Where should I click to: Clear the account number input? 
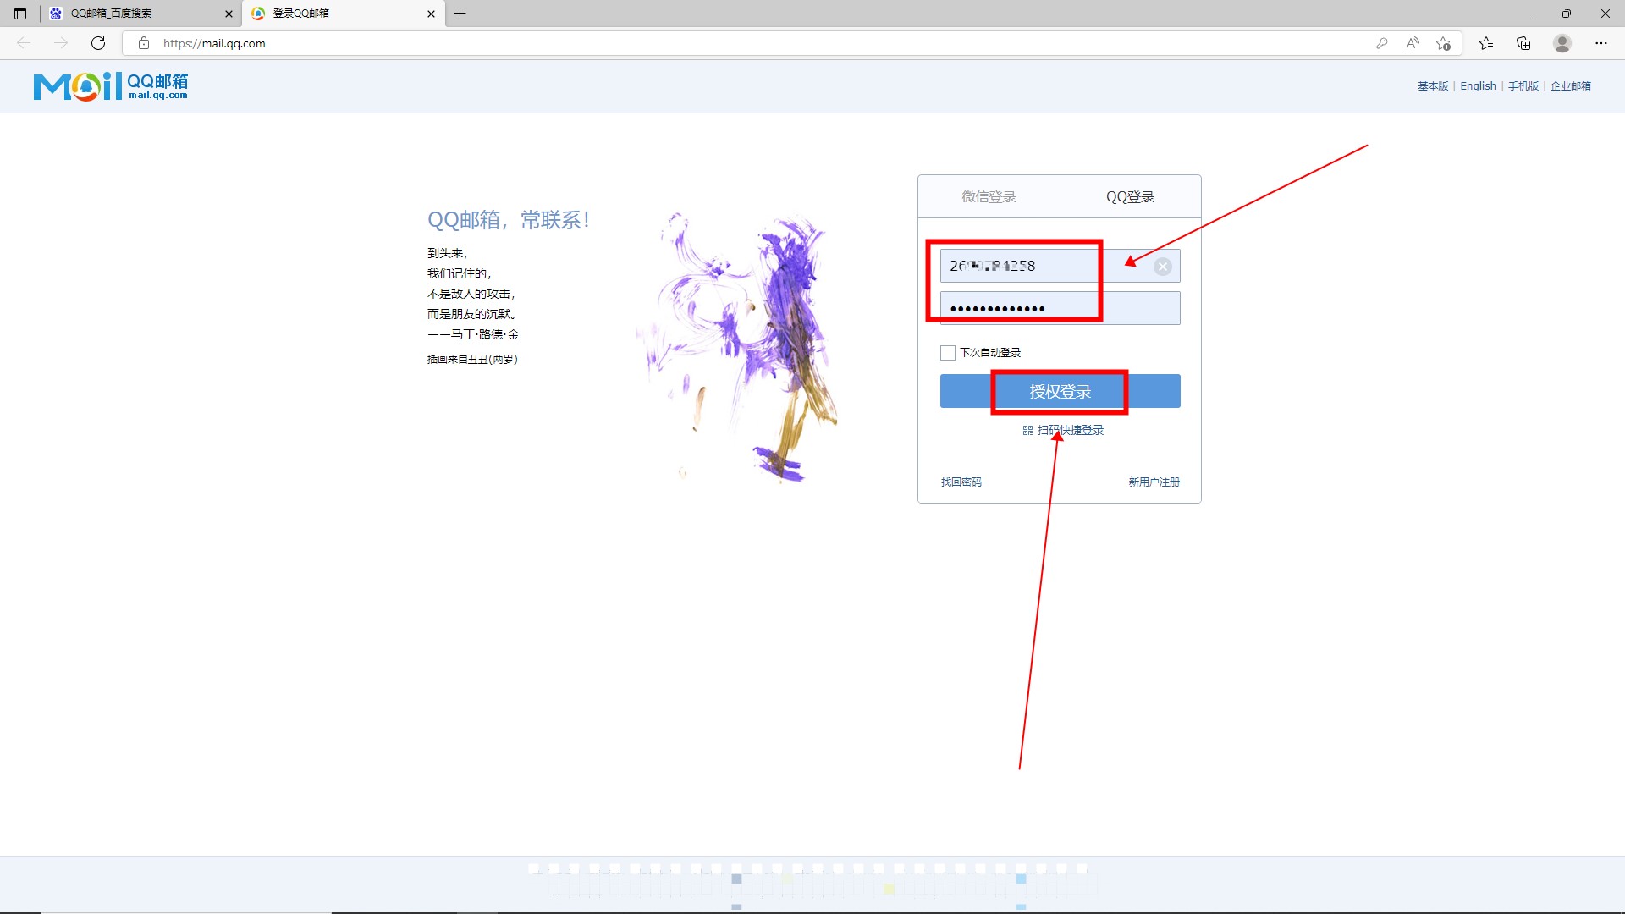coord(1163,267)
